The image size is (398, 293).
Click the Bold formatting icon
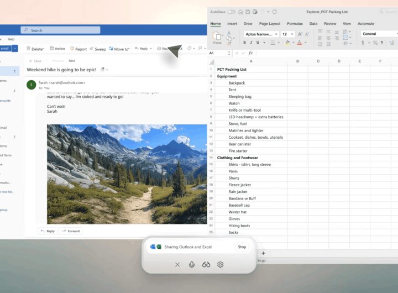tap(245, 43)
